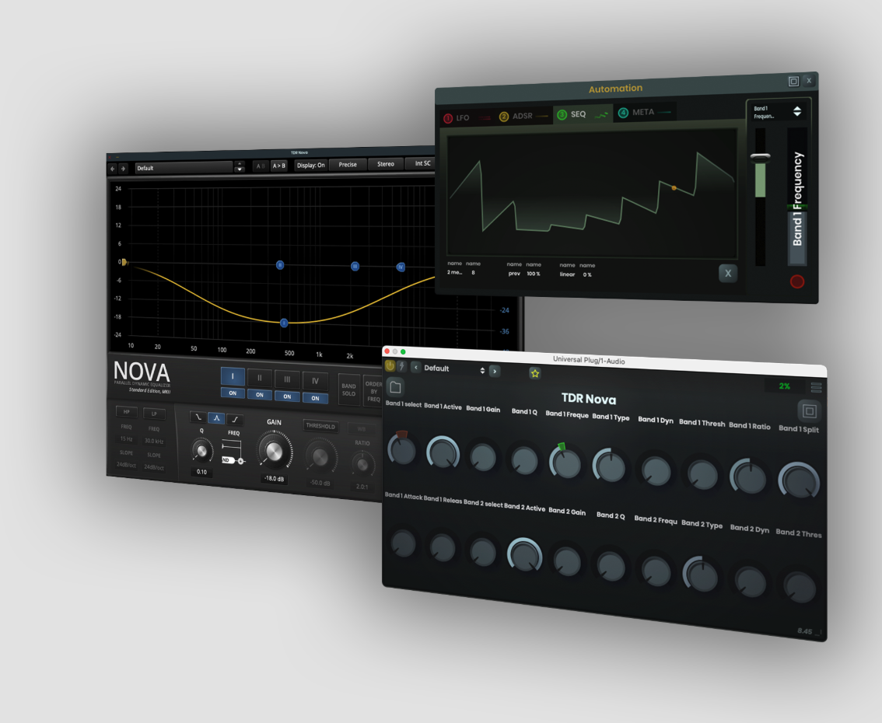Click the Automation amount slider handle
Screen dimensions: 882x723
(760, 157)
